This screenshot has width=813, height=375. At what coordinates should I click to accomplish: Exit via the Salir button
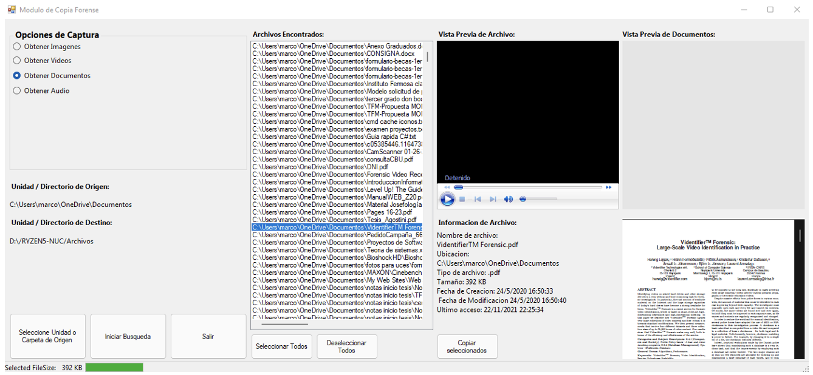[x=208, y=336]
